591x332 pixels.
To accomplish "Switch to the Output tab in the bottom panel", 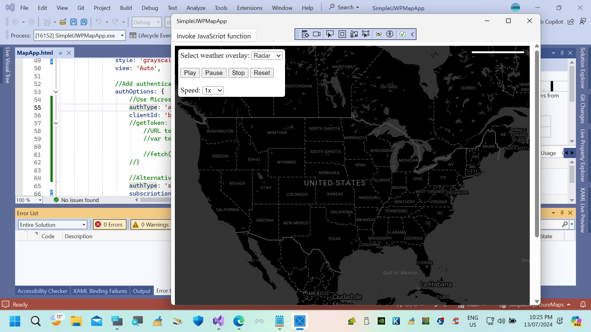I will pos(141,290).
